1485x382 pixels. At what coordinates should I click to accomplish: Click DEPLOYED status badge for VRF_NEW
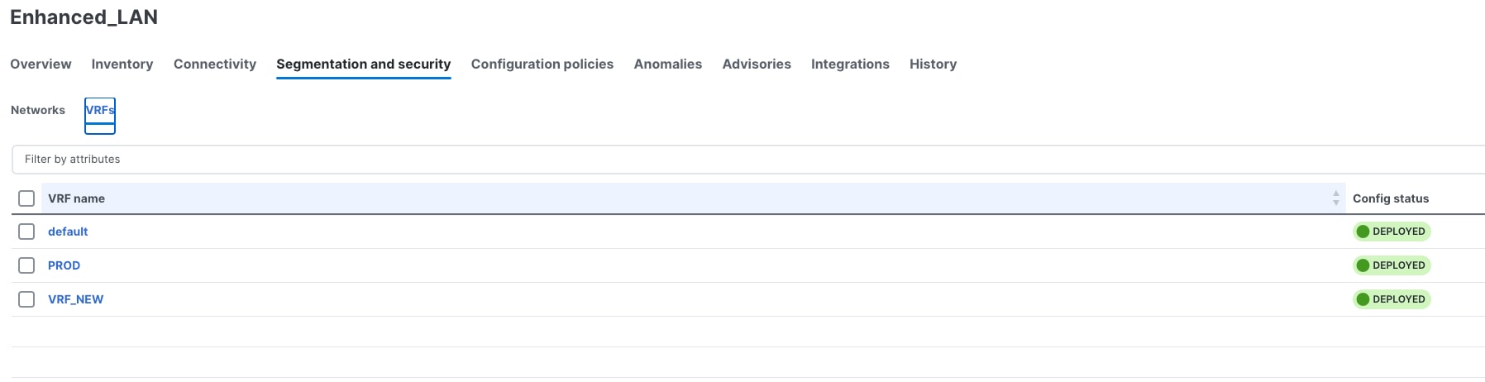click(1392, 299)
